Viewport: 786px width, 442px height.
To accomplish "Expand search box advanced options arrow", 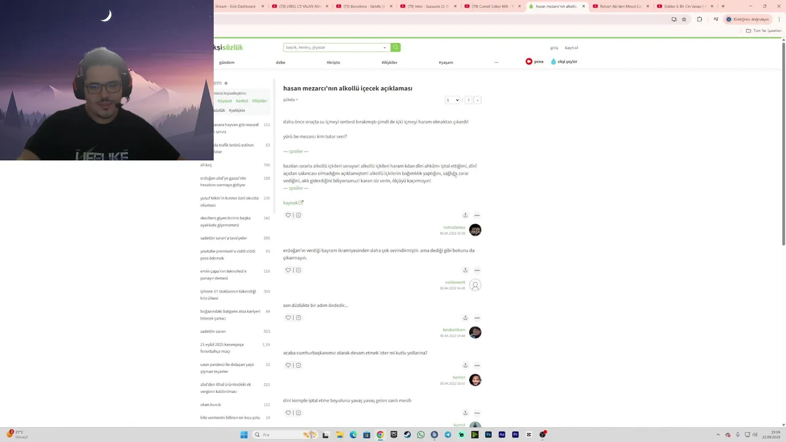I will point(384,47).
